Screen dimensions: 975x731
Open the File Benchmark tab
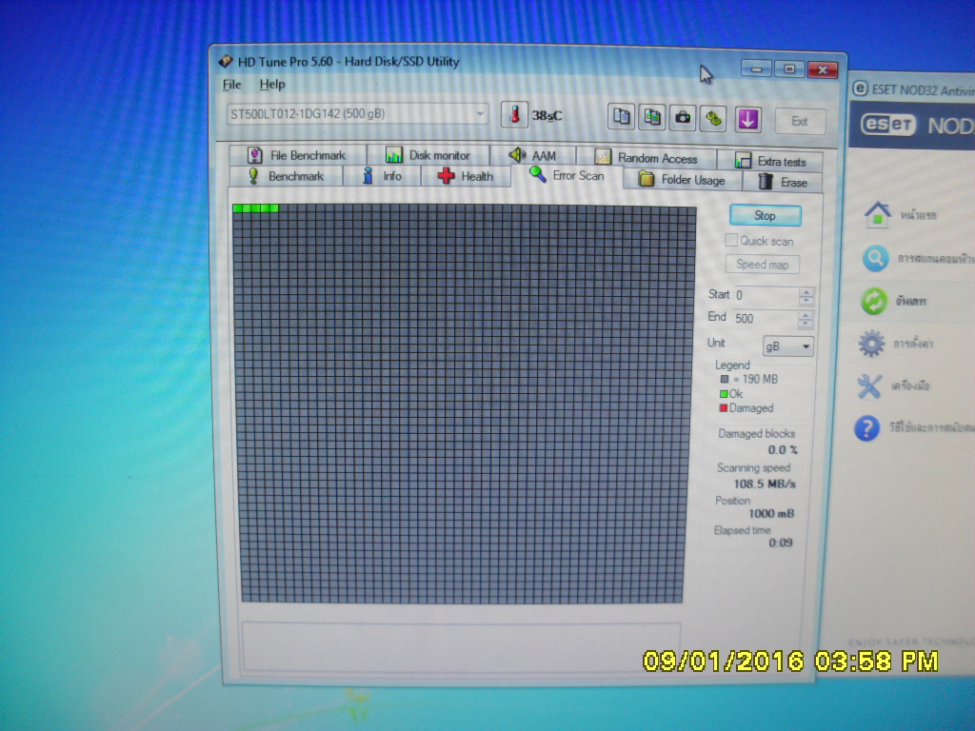(x=298, y=155)
